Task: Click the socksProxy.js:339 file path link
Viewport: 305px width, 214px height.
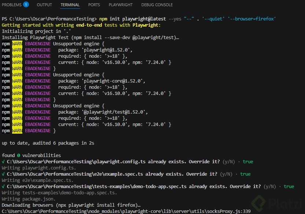Action: 126,211
